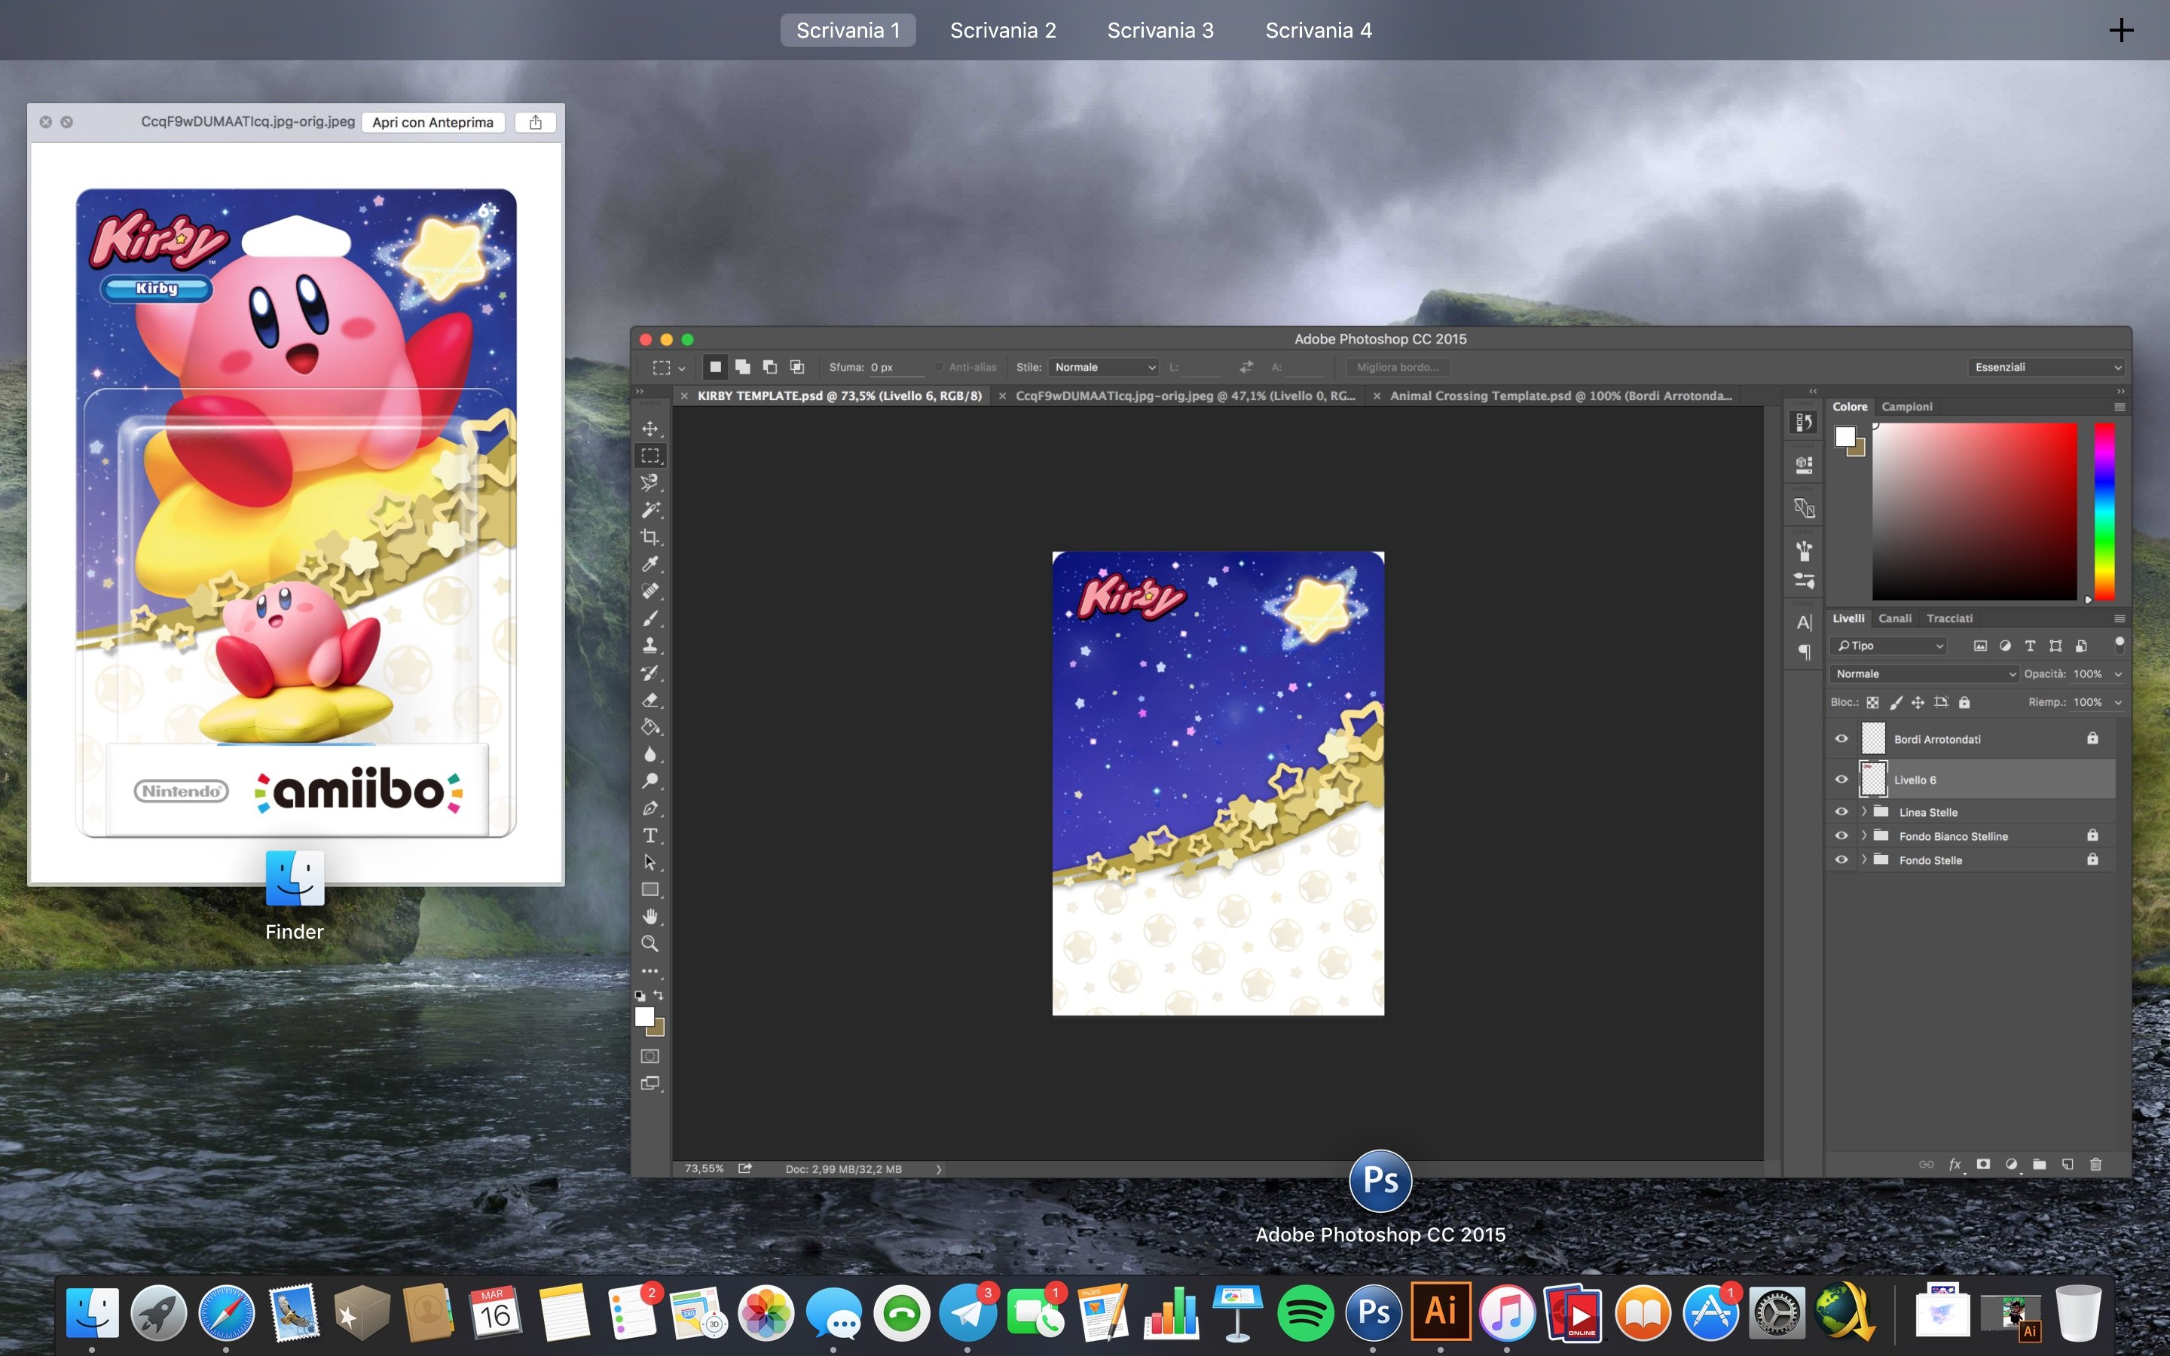This screenshot has height=1356, width=2170.
Task: Hide the Fondo Bianco Stelline group
Action: point(1841,836)
